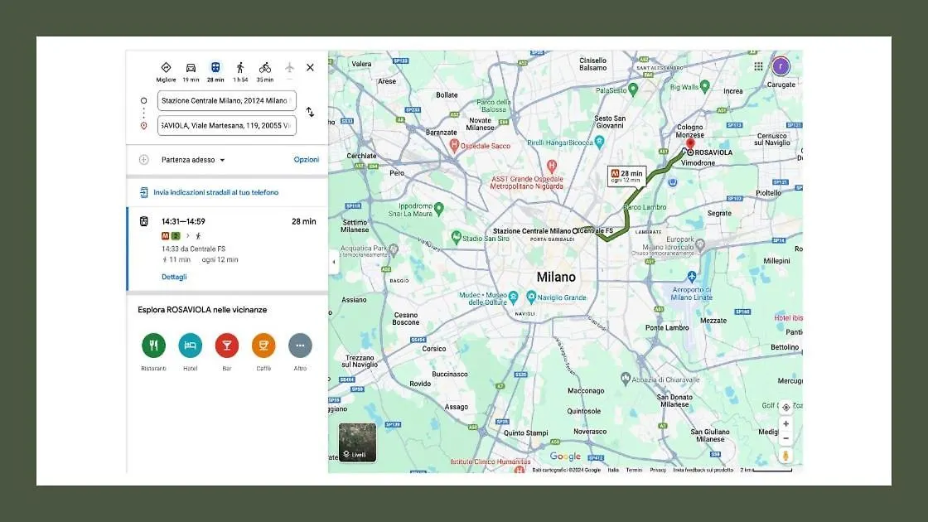928x522 pixels.
Task: Open the Livelli map layers thumbnail
Action: coord(357,442)
